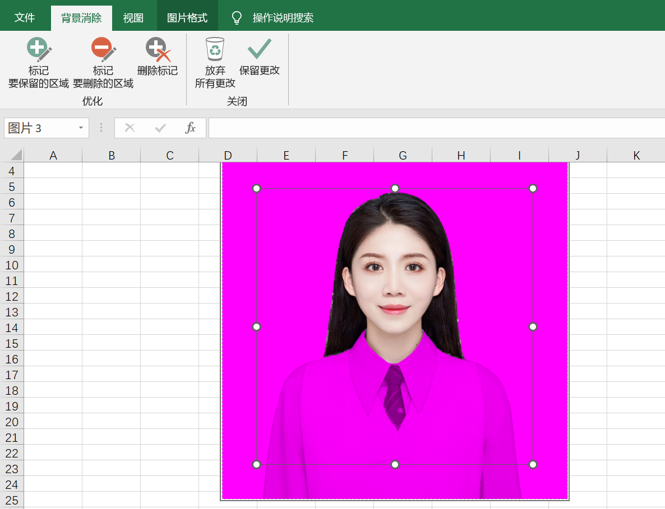Select row 10 header
Viewport: 665px width, 509px height.
click(x=12, y=265)
